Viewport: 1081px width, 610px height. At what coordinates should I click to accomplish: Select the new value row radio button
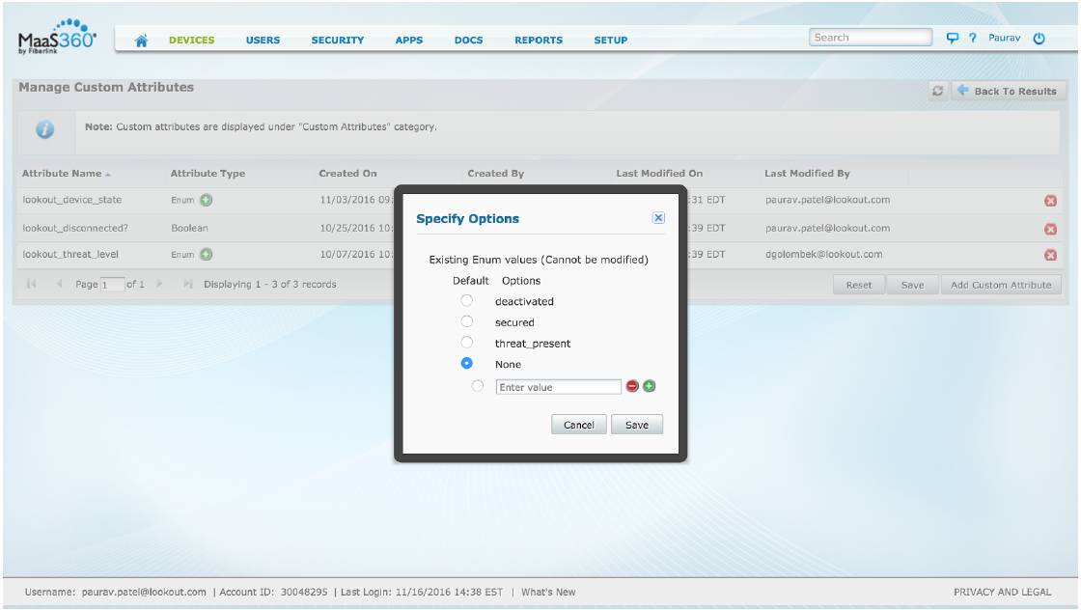coord(477,386)
